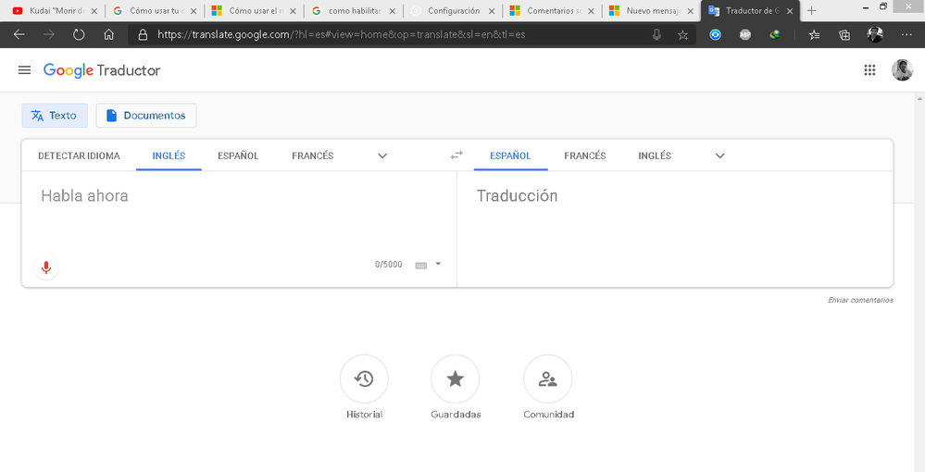Open the Google Translate hamburger main menu

pyautogui.click(x=24, y=70)
